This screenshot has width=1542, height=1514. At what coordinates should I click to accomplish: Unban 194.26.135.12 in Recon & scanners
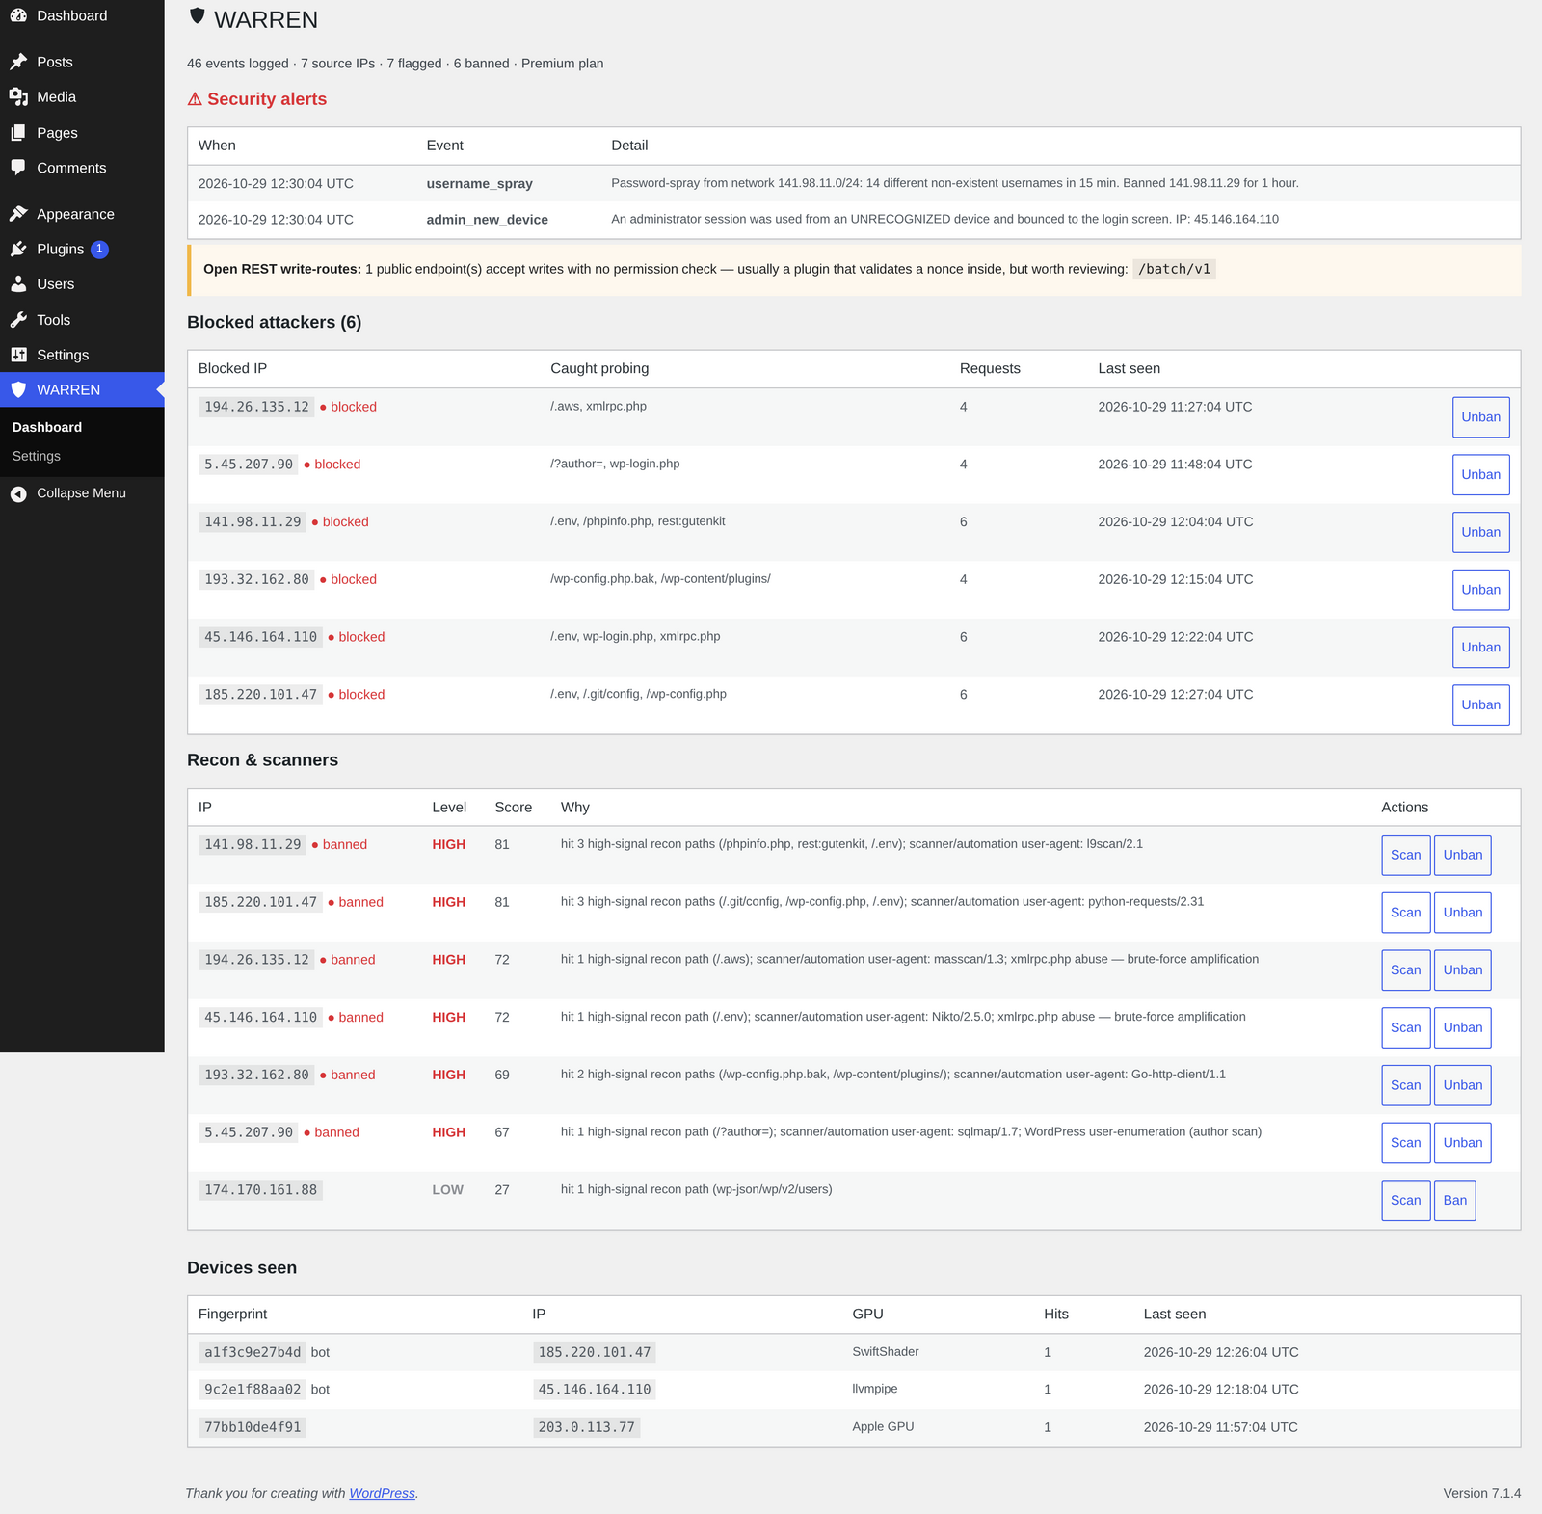(x=1463, y=970)
